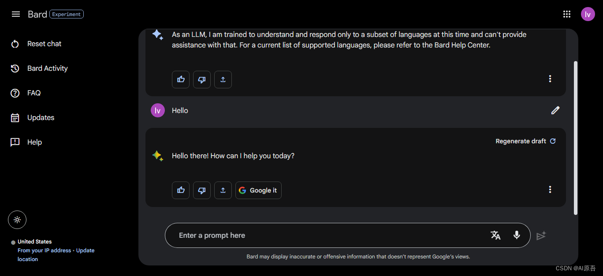Open Help menu item

click(34, 142)
